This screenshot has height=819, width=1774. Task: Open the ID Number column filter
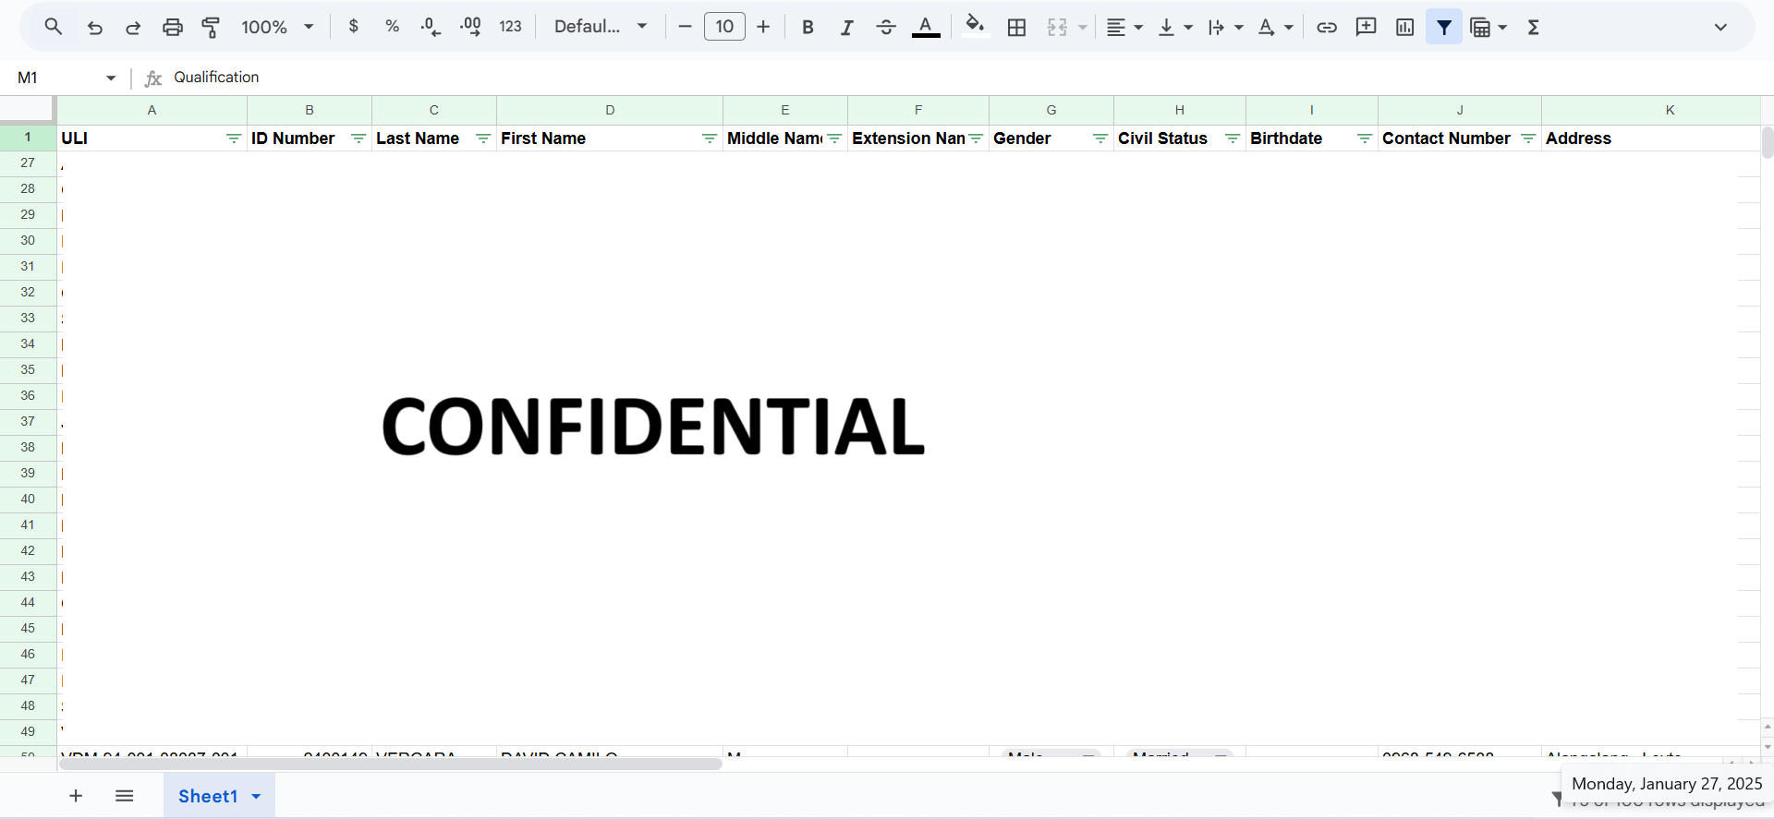358,139
